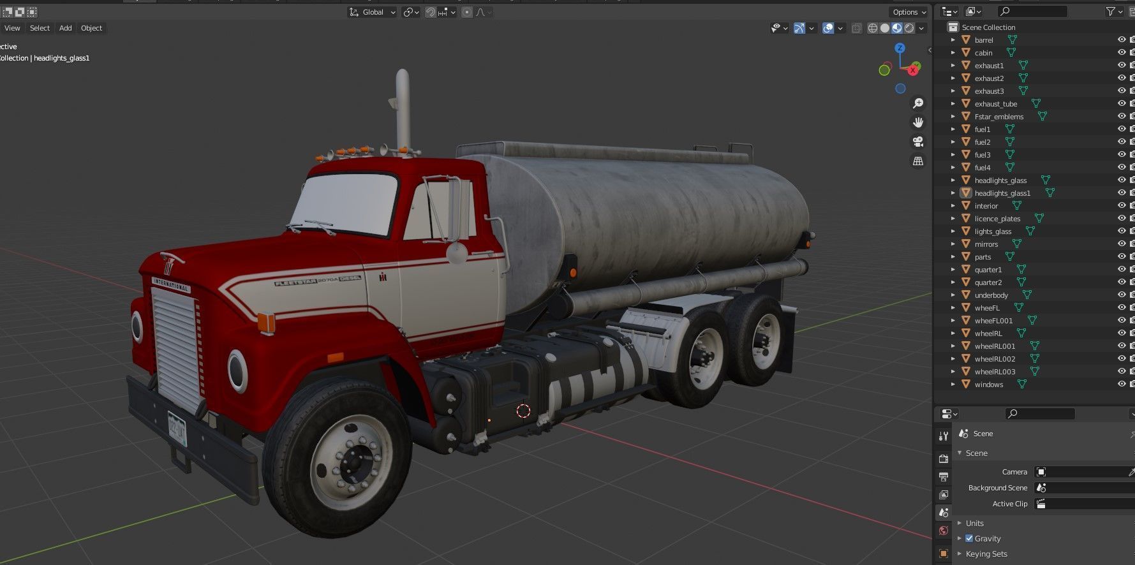Select exhaust_tube in the outliner

tap(996, 104)
